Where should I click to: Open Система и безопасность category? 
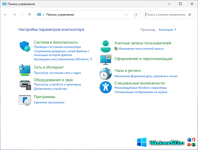pyautogui.click(x=56, y=42)
